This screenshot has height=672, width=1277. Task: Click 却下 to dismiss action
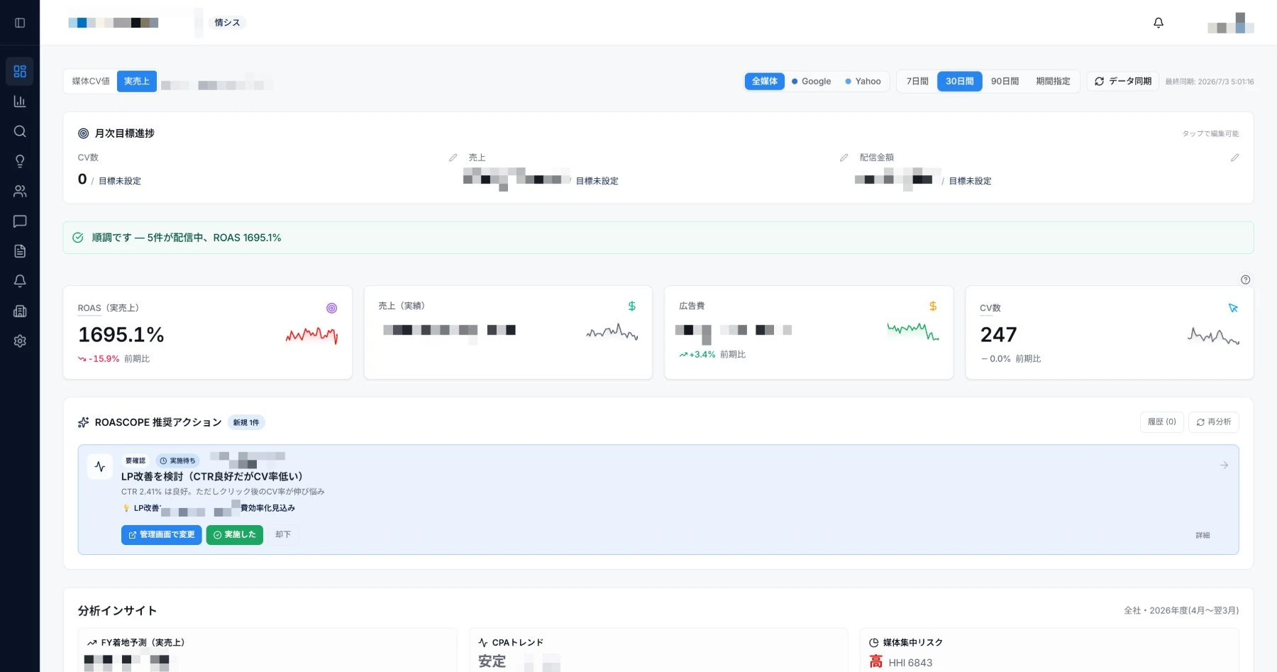tap(283, 534)
